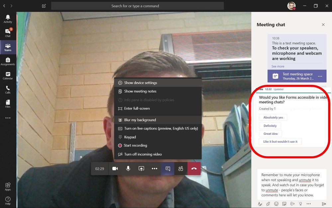The width and height of the screenshot is (332, 208).
Task: Mute the microphone in meeting controls
Action: coord(128,169)
